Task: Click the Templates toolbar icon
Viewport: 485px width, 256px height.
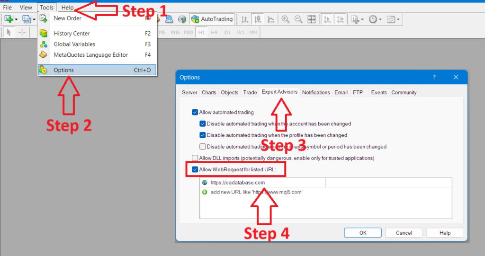Action: (391, 19)
